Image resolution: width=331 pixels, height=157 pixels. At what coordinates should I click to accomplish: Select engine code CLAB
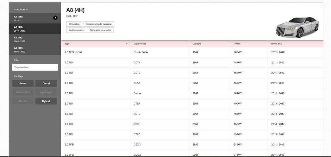[137, 83]
